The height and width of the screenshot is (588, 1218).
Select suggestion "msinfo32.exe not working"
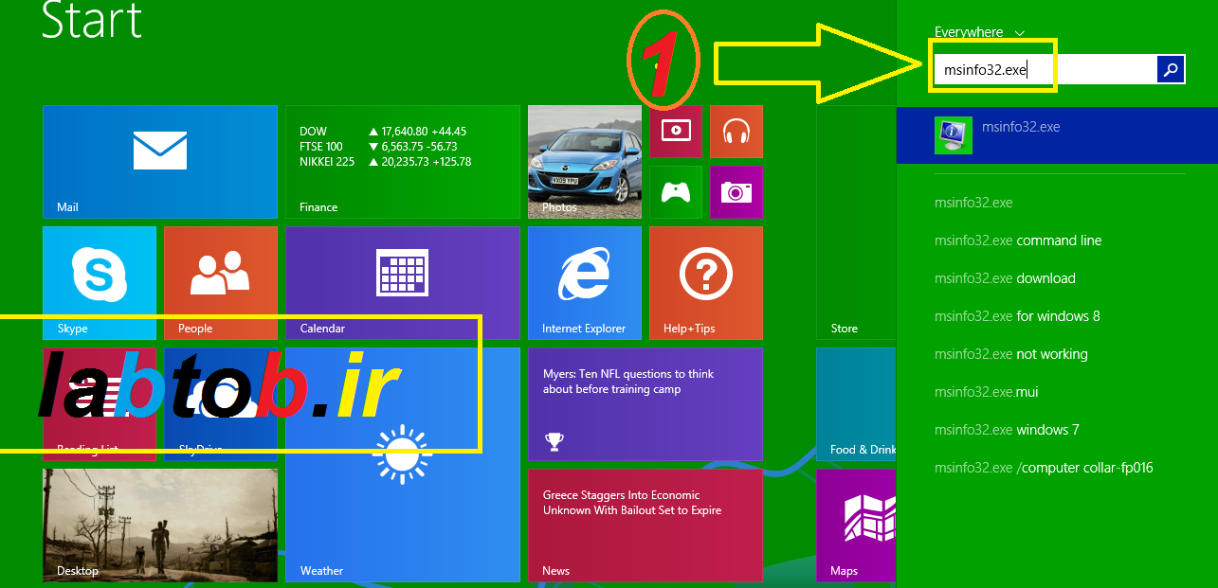click(x=1011, y=354)
